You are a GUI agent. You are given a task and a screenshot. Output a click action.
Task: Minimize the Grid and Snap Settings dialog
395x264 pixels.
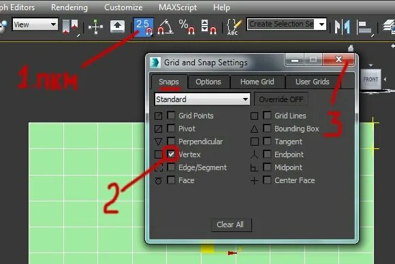295,60
